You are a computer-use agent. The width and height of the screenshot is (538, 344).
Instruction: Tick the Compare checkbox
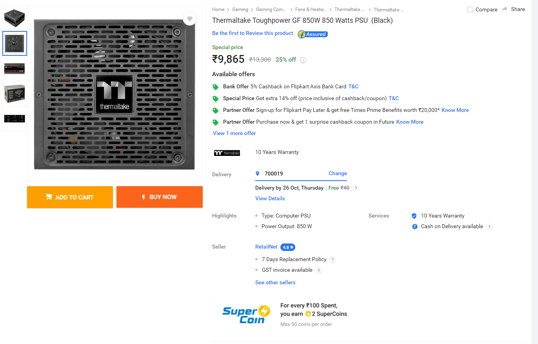(x=470, y=9)
